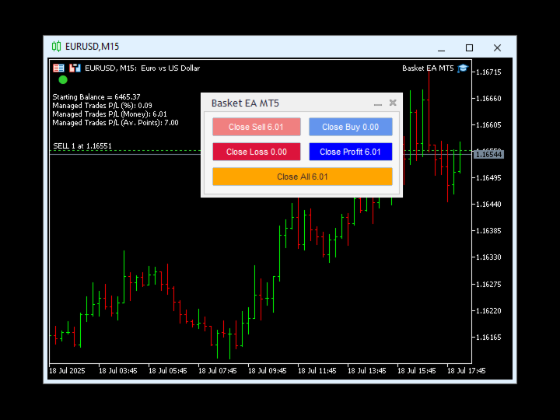Click the Basket EA graduation cap icon
This screenshot has height=420, width=560.
pyautogui.click(x=463, y=68)
